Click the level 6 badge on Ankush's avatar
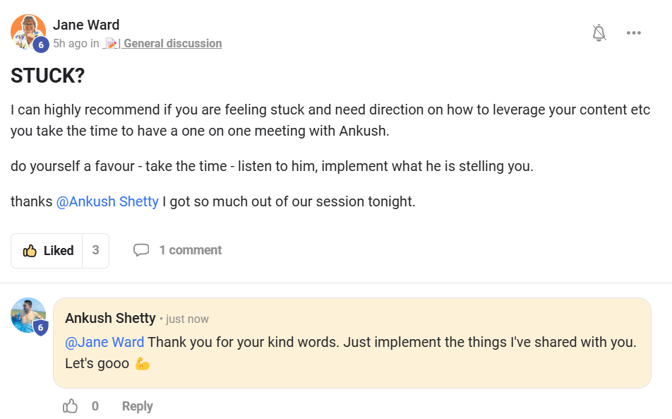The height and width of the screenshot is (419, 672). coord(41,328)
